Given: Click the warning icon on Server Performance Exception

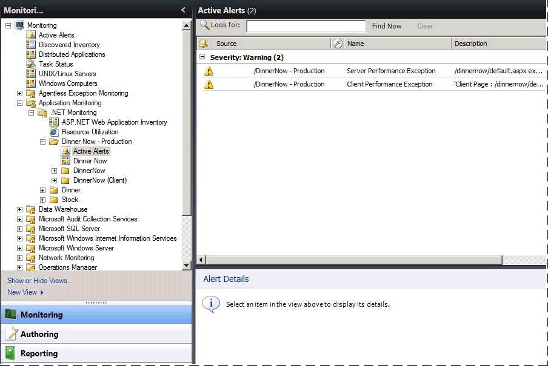Looking at the screenshot, I should pyautogui.click(x=209, y=71).
